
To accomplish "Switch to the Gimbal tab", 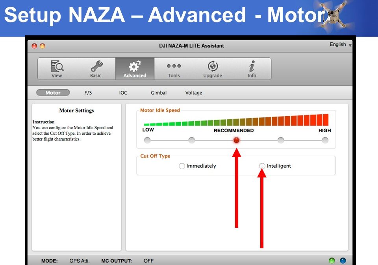I will (159, 93).
